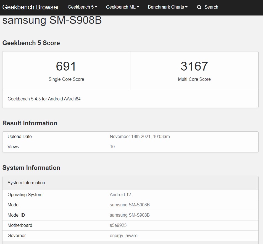Click the Model row value samsung SM-S908B
The image size is (263, 244).
[130, 205]
